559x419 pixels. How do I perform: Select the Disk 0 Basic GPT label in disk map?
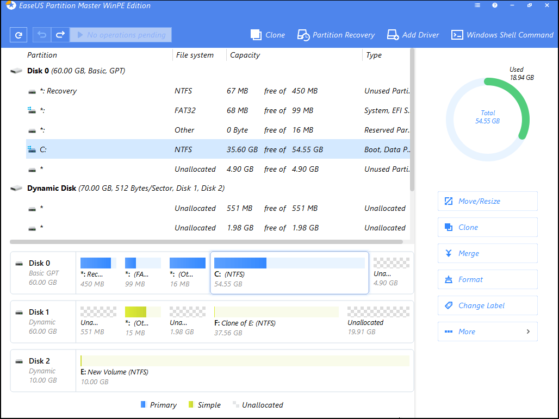coord(43,273)
